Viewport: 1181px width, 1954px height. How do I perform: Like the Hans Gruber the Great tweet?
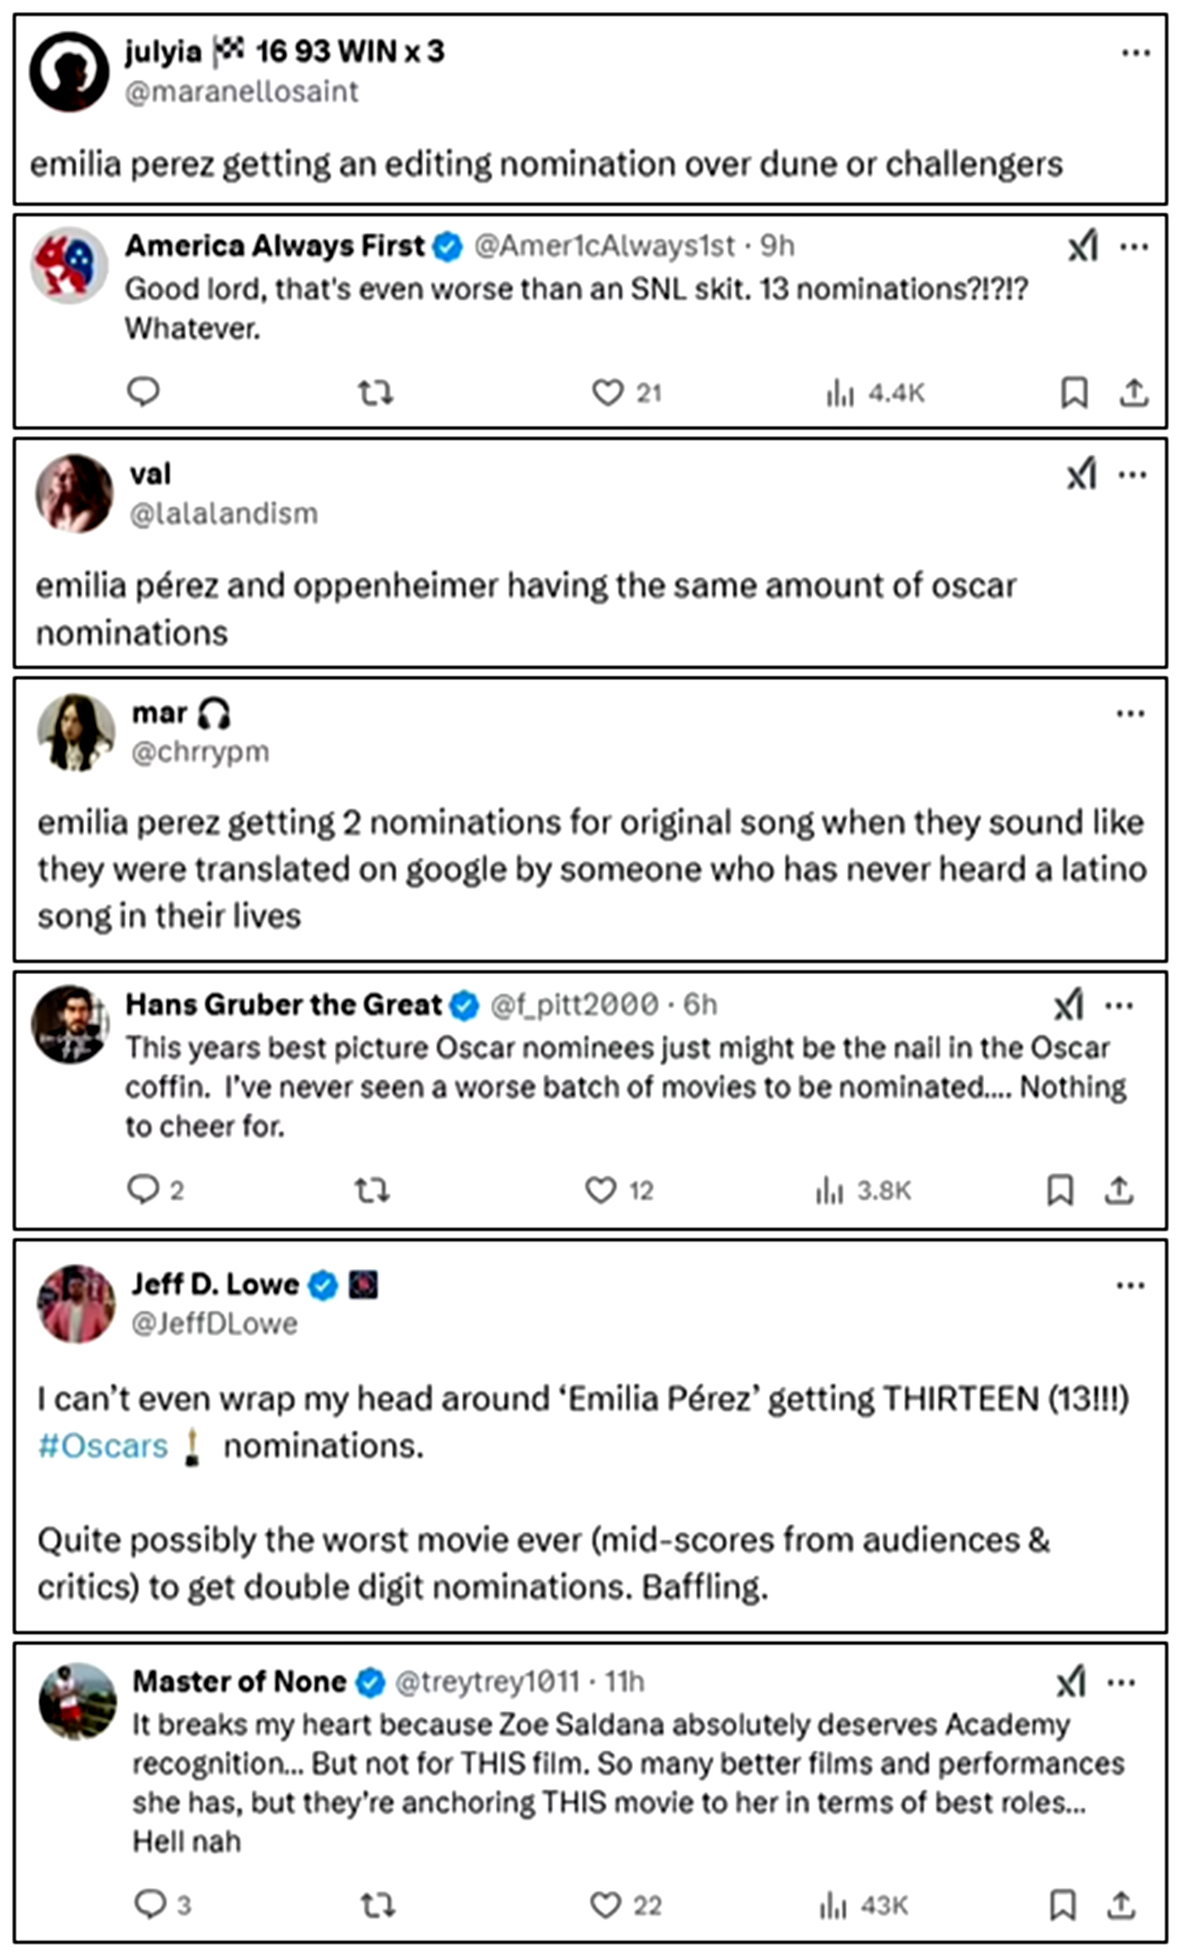[601, 1190]
